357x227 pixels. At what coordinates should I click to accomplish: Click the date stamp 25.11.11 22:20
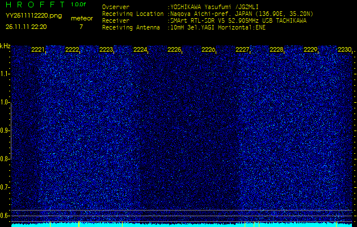point(26,27)
